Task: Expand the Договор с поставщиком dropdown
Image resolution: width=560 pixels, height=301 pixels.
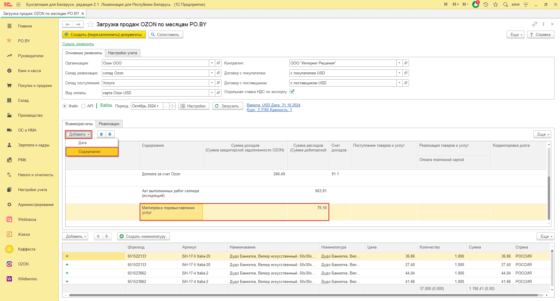Action: (x=399, y=83)
